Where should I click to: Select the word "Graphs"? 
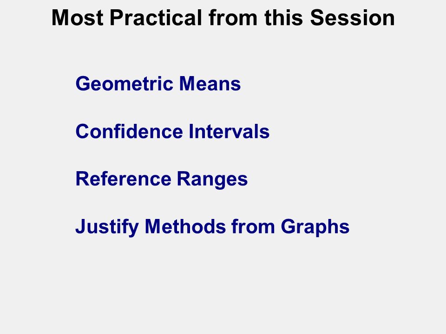(x=315, y=227)
